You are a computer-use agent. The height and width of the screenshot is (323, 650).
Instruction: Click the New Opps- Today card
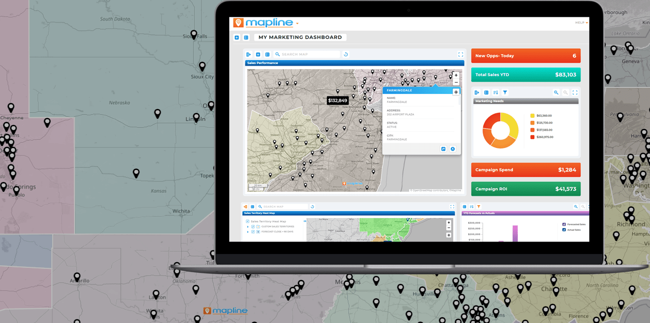click(x=525, y=56)
